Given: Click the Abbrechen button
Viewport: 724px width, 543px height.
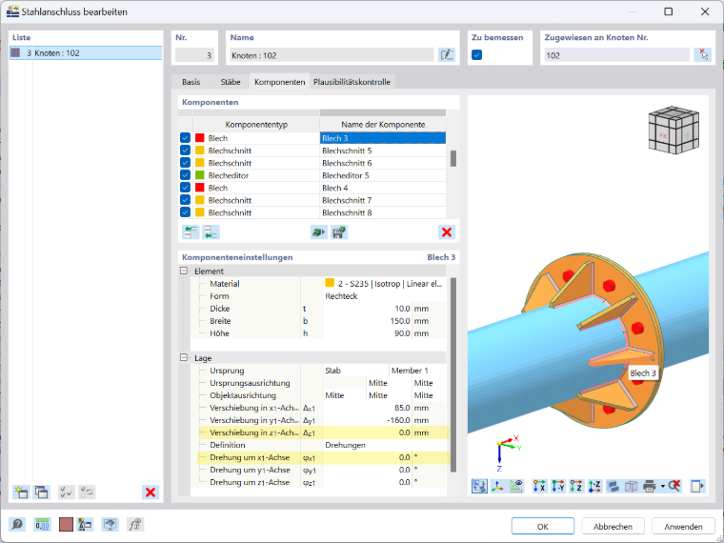Looking at the screenshot, I should [x=613, y=527].
